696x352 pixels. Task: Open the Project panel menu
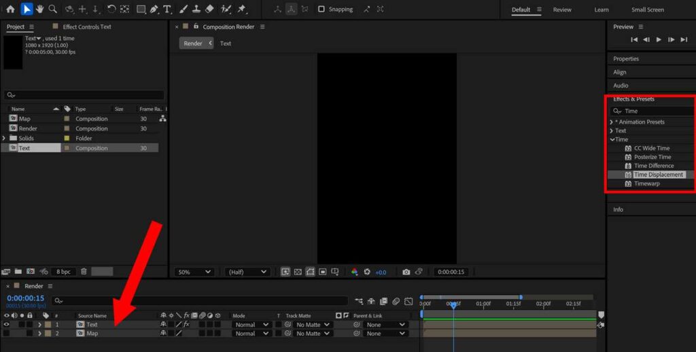[31, 27]
